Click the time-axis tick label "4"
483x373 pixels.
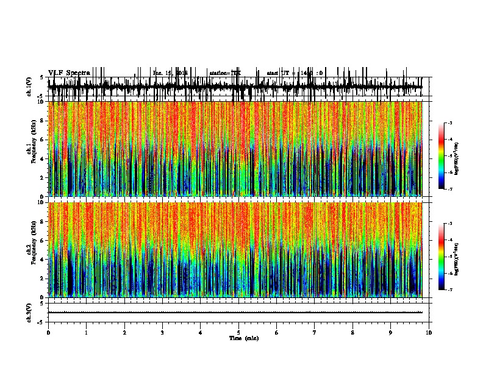tap(201, 333)
